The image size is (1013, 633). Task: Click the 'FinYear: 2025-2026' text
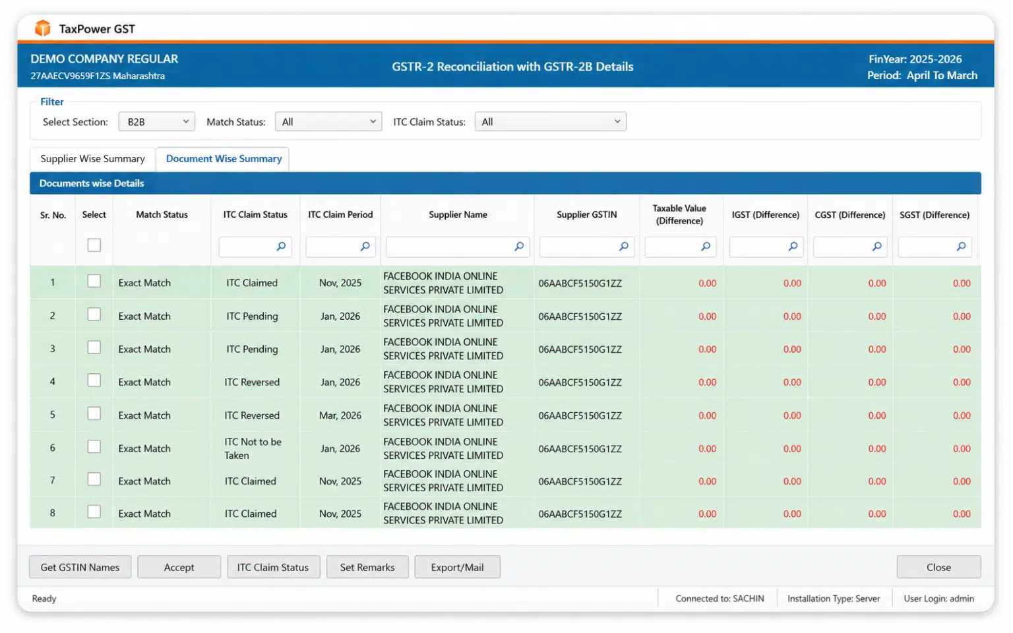(915, 59)
